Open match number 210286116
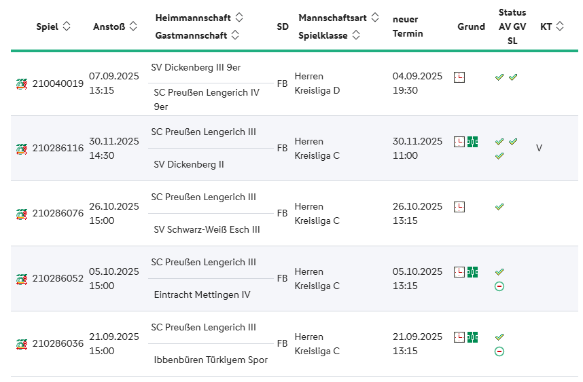The height and width of the screenshot is (382, 583). point(58,149)
